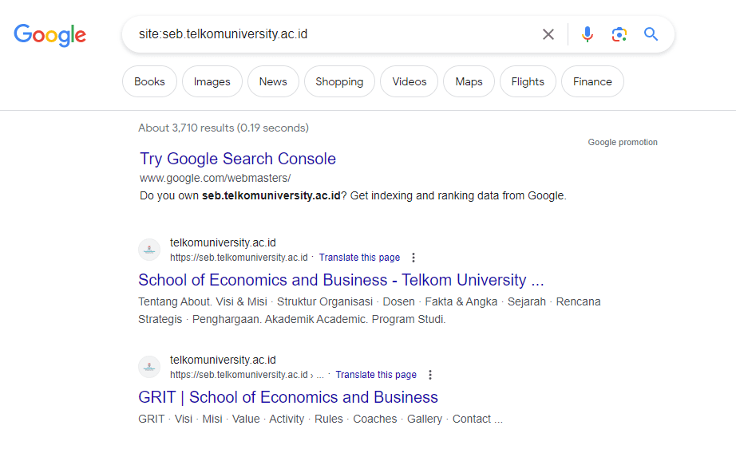
Task: Open the Videos filter
Action: click(410, 81)
